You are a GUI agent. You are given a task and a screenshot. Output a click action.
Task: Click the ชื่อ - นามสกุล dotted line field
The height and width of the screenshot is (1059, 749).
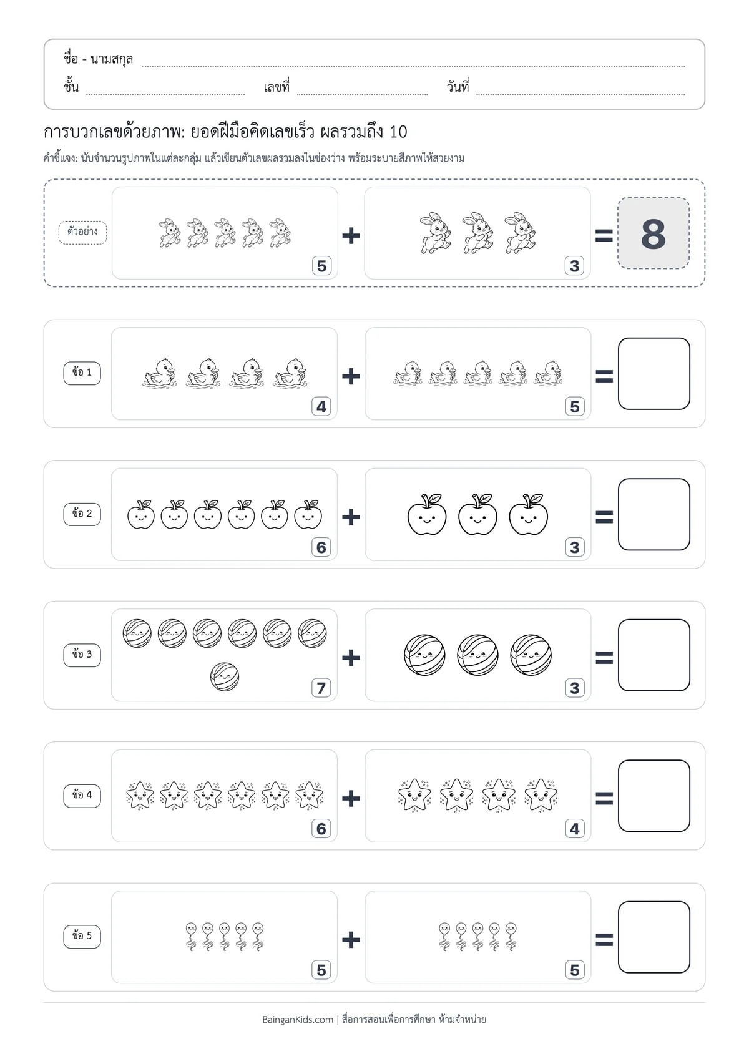click(x=413, y=62)
